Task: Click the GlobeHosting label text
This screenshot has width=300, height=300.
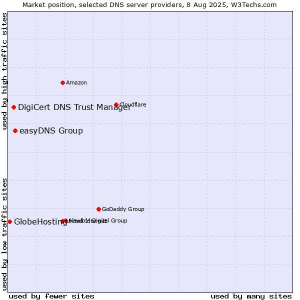Action: [x=40, y=221]
